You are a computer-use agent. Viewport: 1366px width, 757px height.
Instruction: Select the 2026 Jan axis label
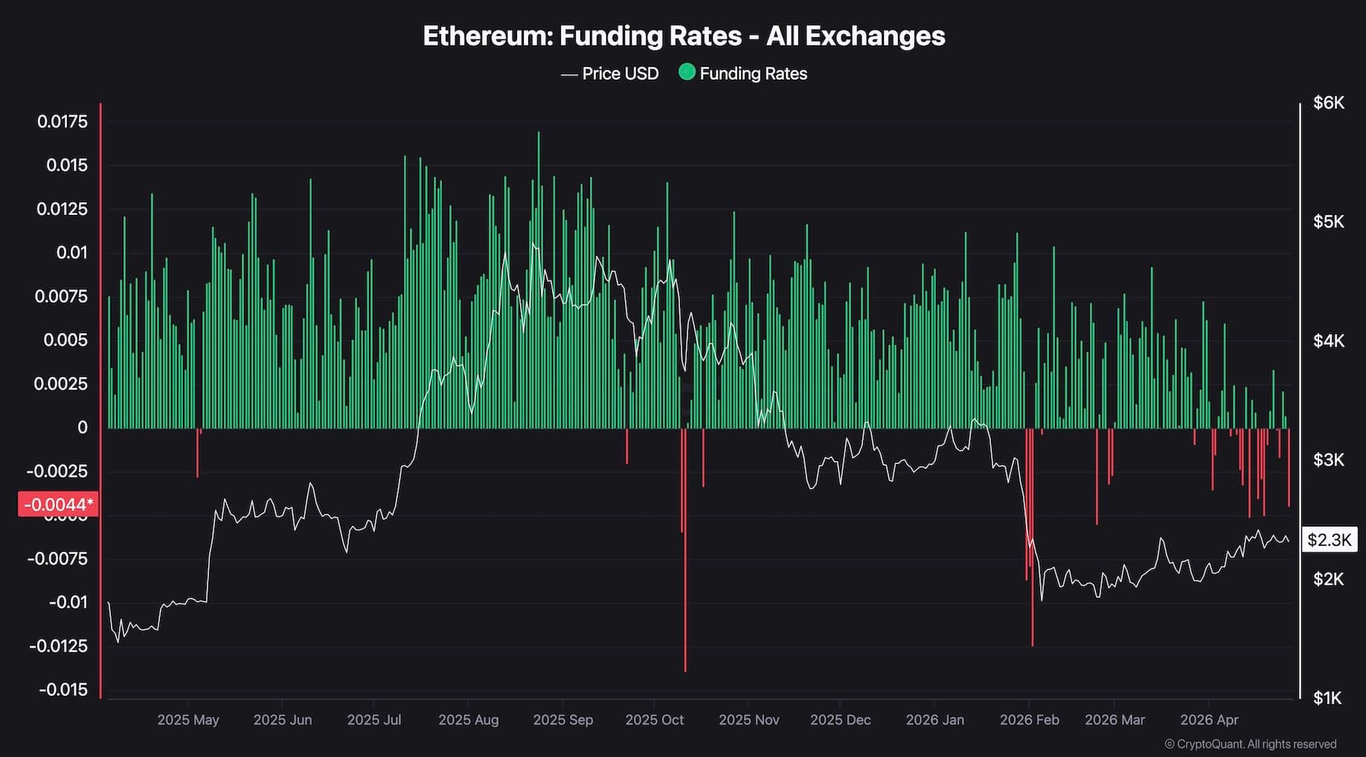(934, 720)
